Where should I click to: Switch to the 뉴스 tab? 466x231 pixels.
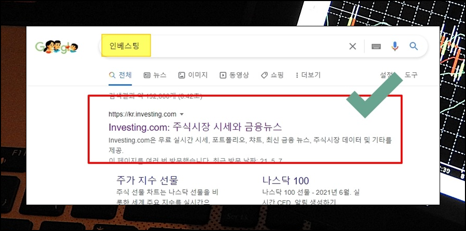click(x=155, y=75)
